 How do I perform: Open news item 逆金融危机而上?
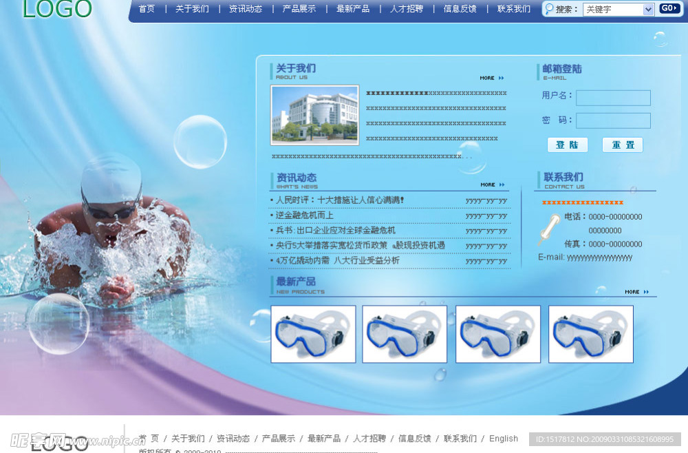pyautogui.click(x=305, y=215)
